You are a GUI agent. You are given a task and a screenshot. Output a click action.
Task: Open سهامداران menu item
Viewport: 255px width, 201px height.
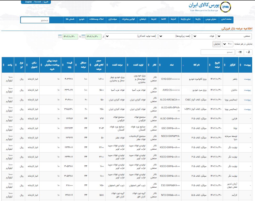[x=113, y=19]
